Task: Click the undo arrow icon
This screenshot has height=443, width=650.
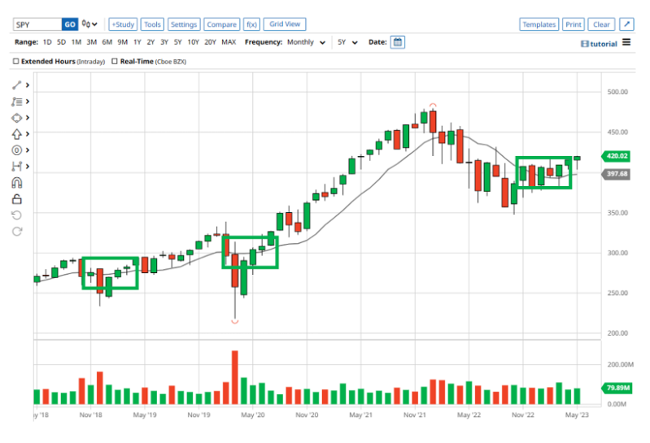Action: 16,215
